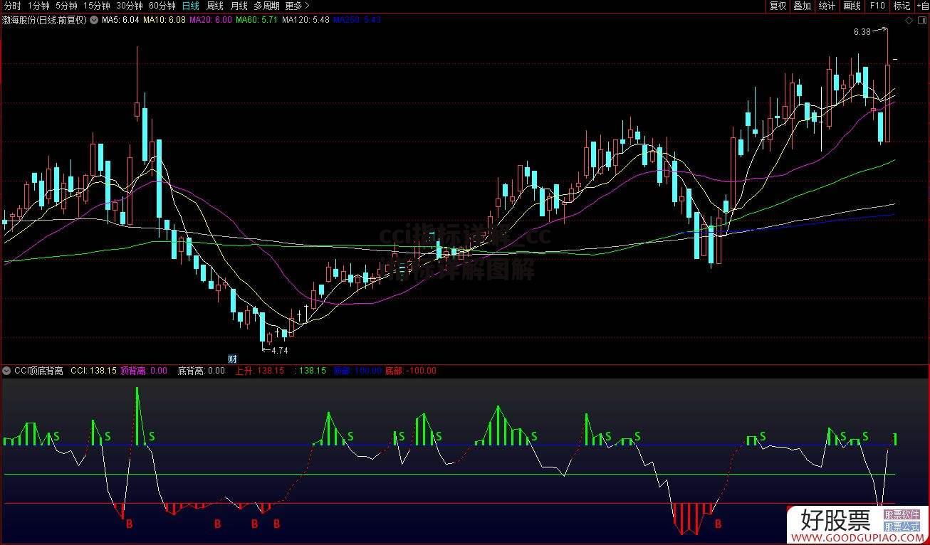This screenshot has height=545, width=930.
Task: Click the MA120: 5.48 indicator value
Action: coord(305,20)
